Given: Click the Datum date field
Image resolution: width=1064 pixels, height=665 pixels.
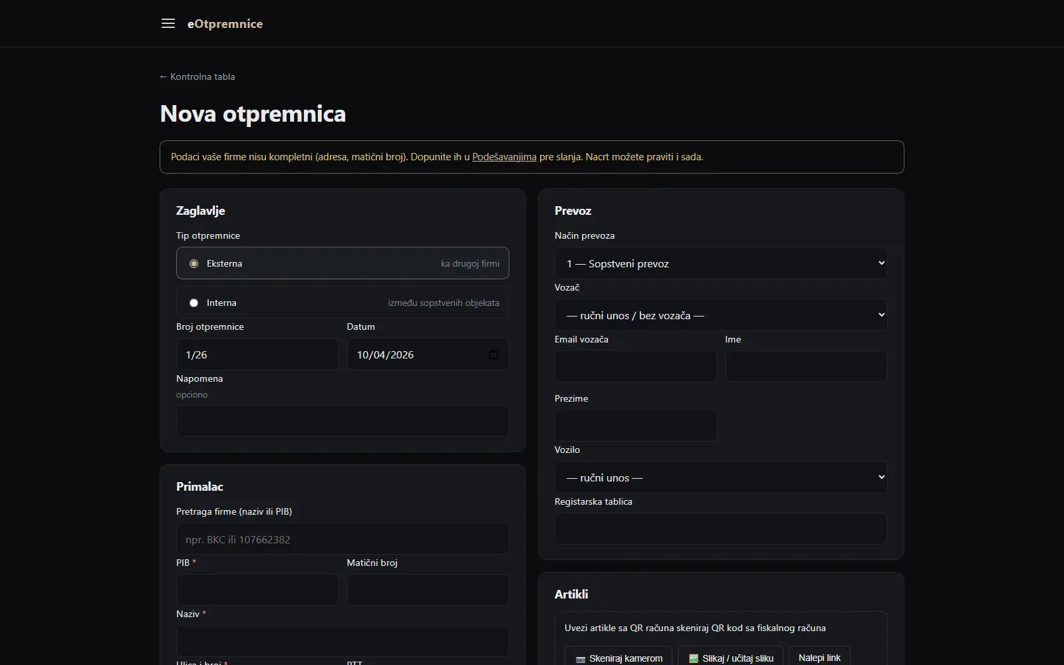Looking at the screenshot, I should [428, 354].
